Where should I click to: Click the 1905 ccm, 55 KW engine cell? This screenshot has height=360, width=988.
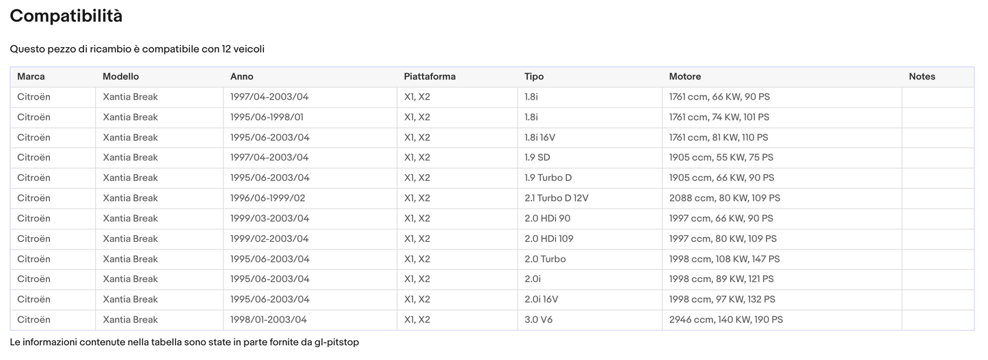tap(721, 158)
